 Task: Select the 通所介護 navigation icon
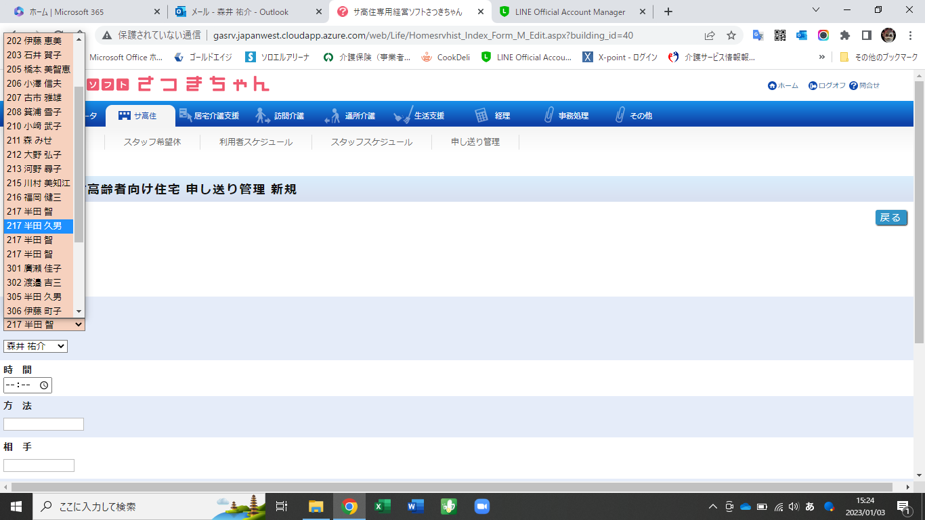point(350,116)
